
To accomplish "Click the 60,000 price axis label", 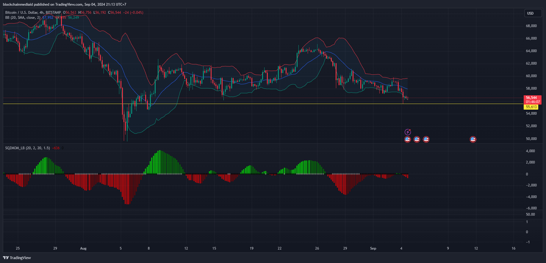I will coord(531,76).
